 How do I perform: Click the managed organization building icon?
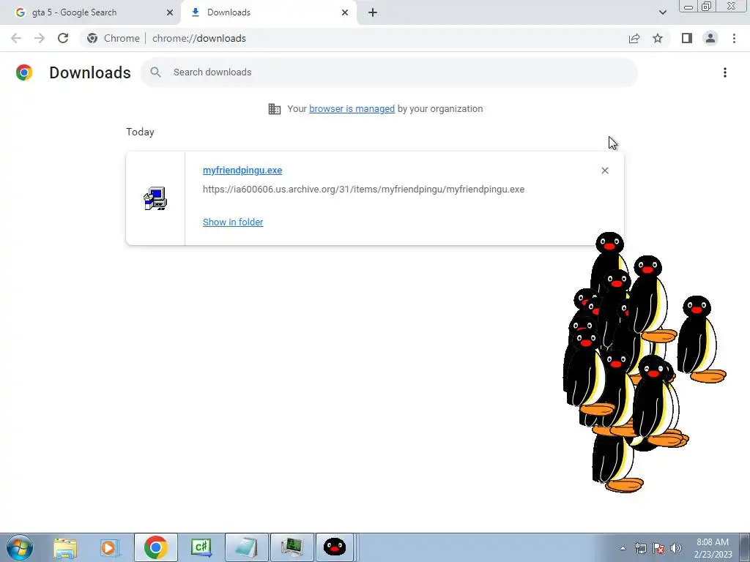pyautogui.click(x=275, y=109)
